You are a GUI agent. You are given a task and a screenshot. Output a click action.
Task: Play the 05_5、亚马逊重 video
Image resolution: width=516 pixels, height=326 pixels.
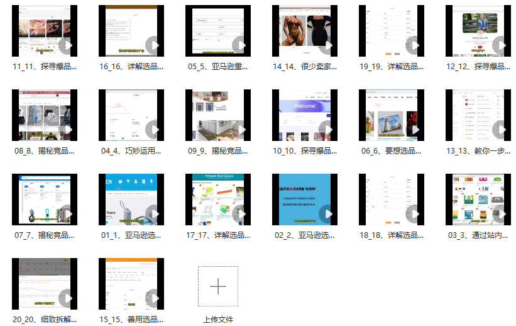coord(241,45)
